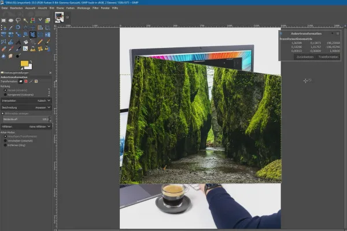Select the Free Select lasso tool

click(18, 20)
